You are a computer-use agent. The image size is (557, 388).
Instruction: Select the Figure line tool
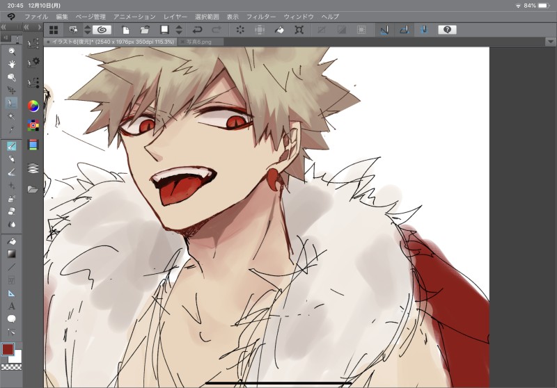(12, 267)
